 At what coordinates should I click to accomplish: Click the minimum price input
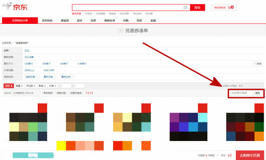coord(66,86)
